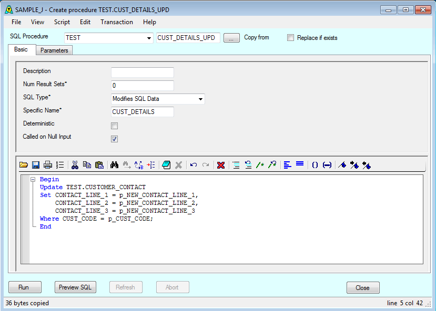
Task: Click the blue left-aligned lines format icon
Action: point(288,165)
